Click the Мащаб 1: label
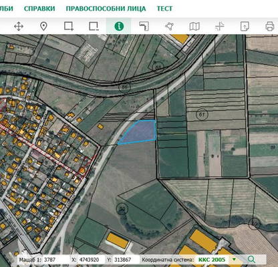 click(30, 260)
